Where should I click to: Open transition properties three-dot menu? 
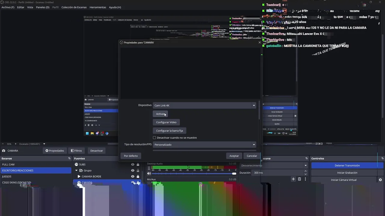[305, 179]
